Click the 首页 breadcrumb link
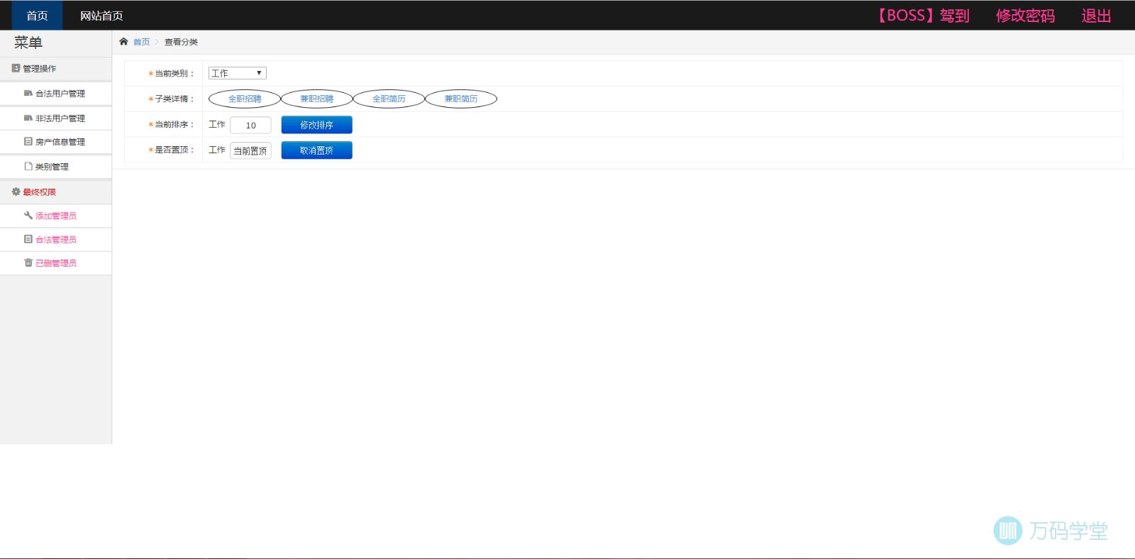 pos(142,42)
